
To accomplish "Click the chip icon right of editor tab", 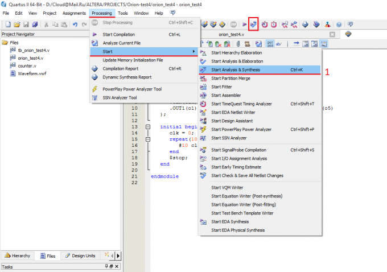I will click(348, 34).
